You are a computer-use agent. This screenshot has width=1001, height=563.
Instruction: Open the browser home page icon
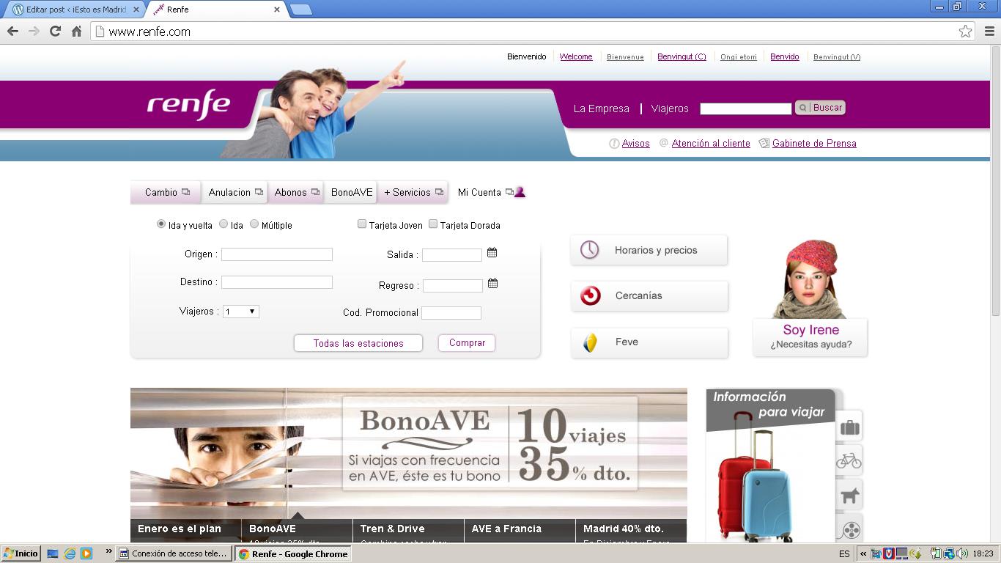pos(76,31)
